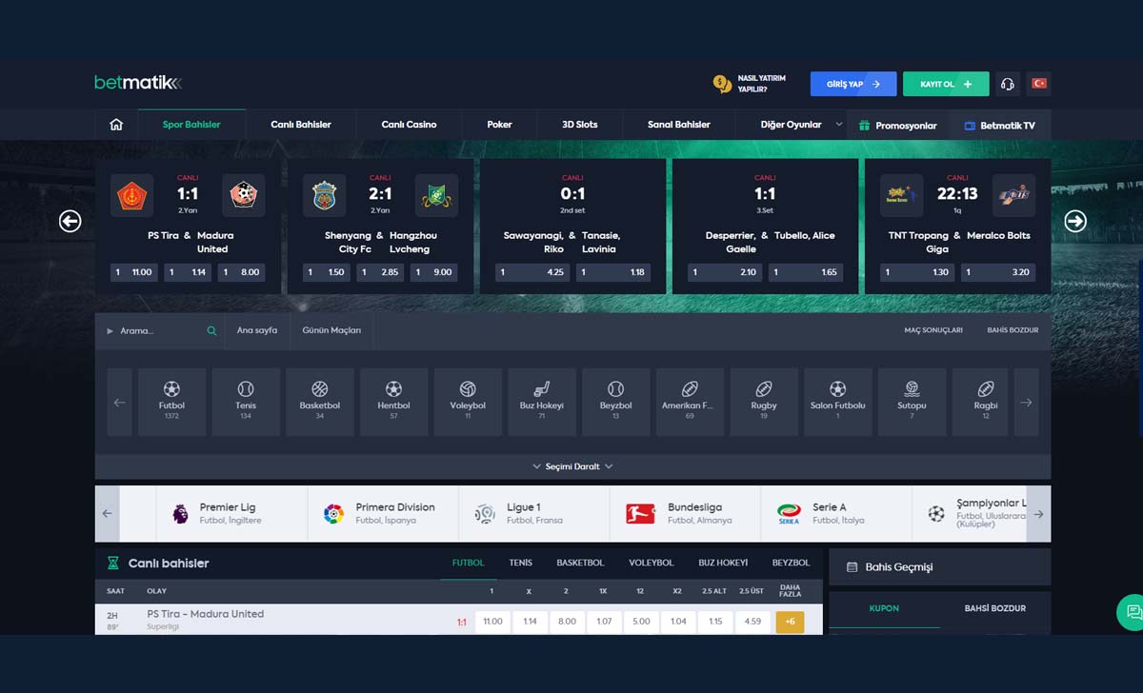
Task: Bet 11.00 on PS Tira in featured card
Action: click(x=134, y=272)
